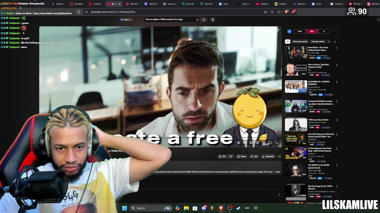
Task: Open options menu for I invested $100,000
Action: 337,101
